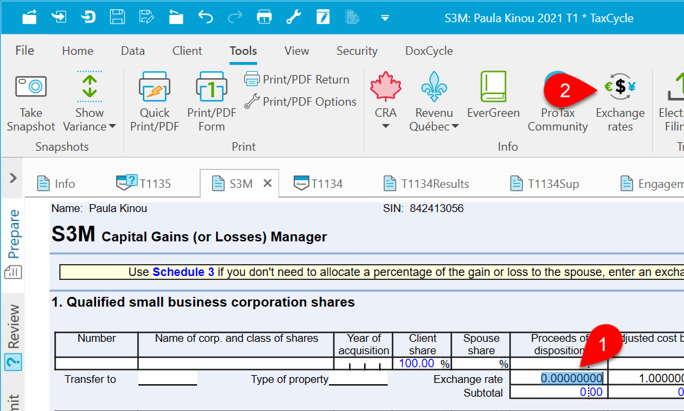This screenshot has width=684, height=411.
Task: Close the S3M form tab
Action: 268,183
